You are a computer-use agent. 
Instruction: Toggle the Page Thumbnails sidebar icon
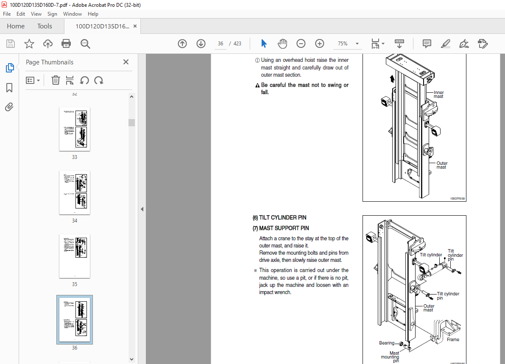(x=9, y=68)
